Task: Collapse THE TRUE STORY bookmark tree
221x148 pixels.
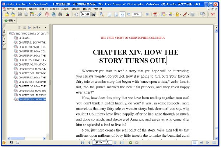Action: (x=10, y=33)
